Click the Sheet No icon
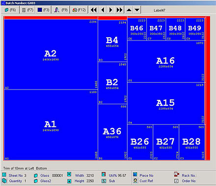 tap(4, 175)
